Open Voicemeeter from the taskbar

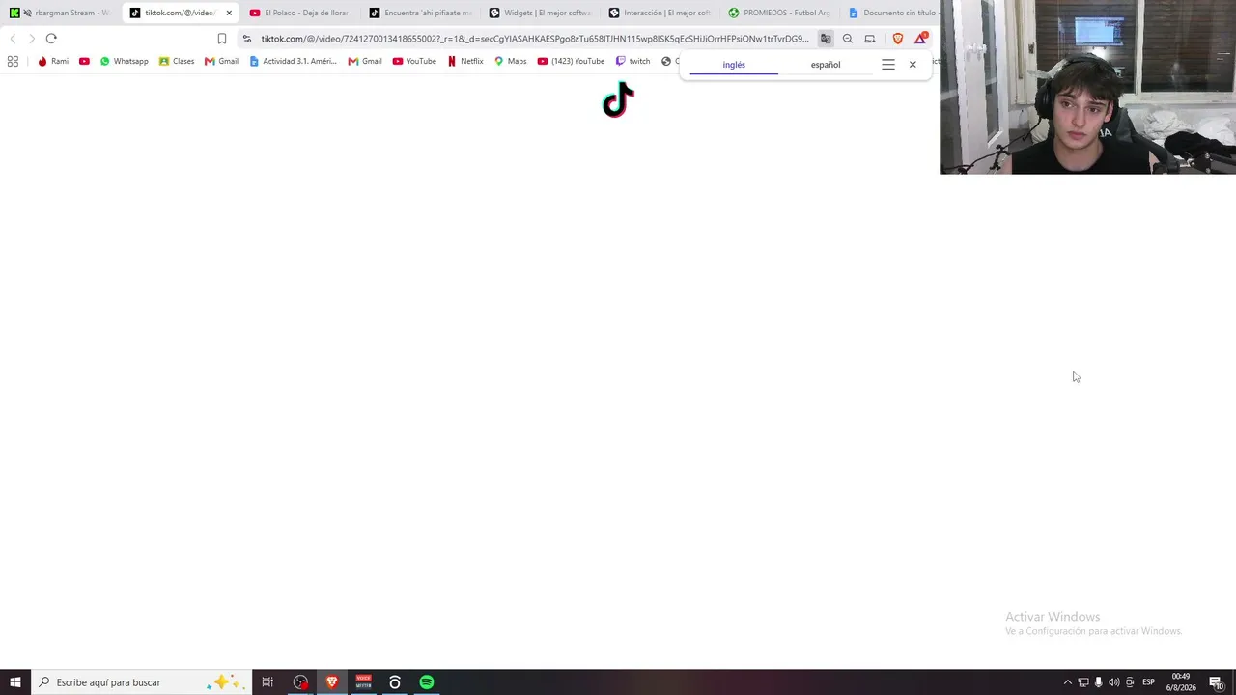[363, 682]
